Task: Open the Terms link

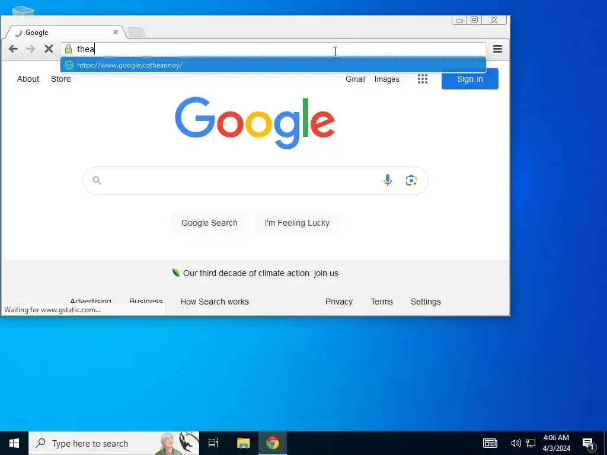Action: point(382,302)
